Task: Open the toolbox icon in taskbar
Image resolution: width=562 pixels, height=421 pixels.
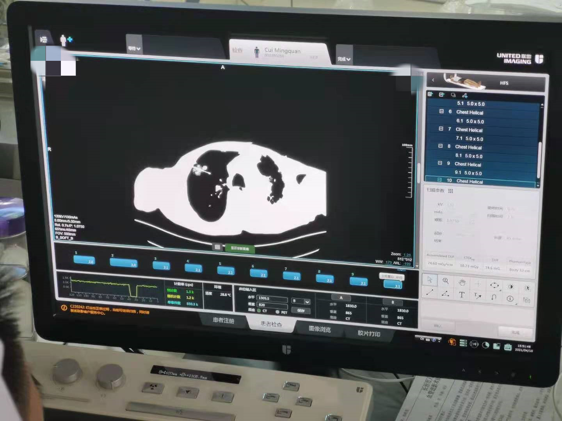Action: click(508, 347)
